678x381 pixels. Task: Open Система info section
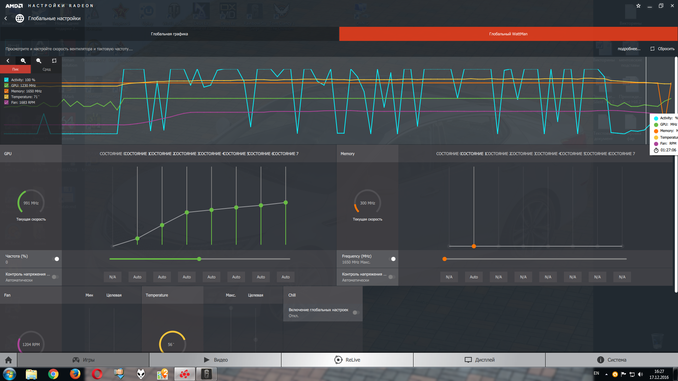tap(611, 360)
